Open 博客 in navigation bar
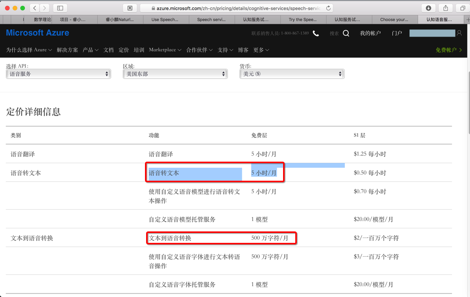The image size is (470, 297). [243, 50]
